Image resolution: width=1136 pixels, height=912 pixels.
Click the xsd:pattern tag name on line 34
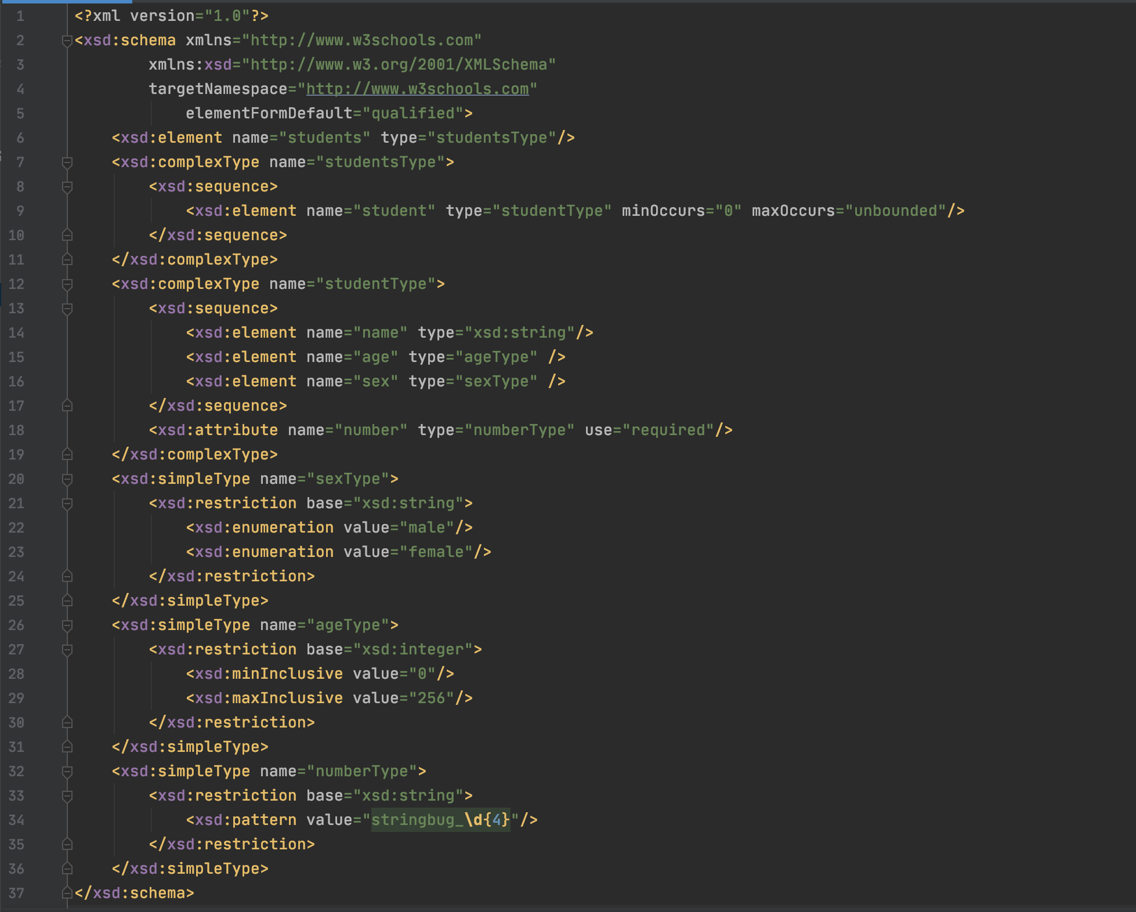(x=246, y=820)
